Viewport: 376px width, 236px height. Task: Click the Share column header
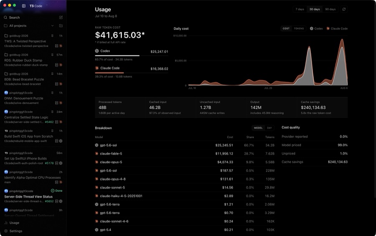pos(250,137)
